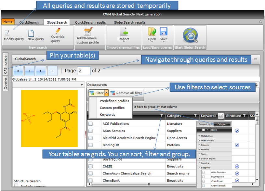The height and width of the screenshot is (191, 265).
Task: Open the Keywords column filter
Action: (220, 115)
